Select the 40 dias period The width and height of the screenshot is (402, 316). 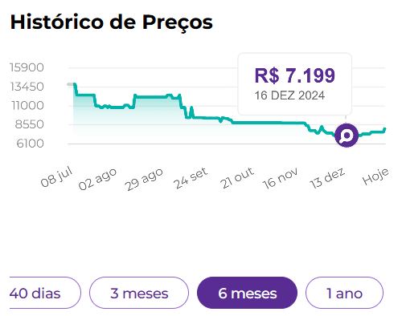(45, 293)
